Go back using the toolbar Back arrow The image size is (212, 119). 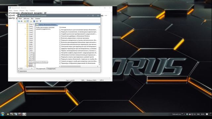click(x=19, y=21)
